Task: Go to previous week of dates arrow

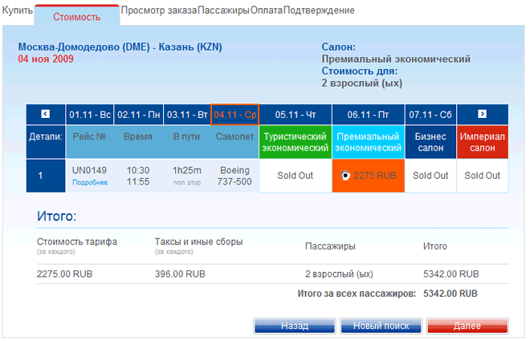Action: click(x=46, y=114)
